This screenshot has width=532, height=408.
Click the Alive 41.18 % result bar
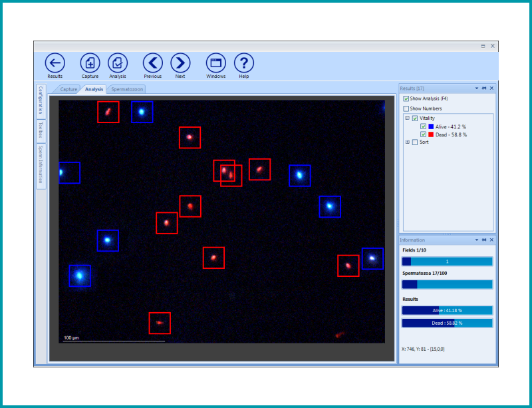click(447, 311)
